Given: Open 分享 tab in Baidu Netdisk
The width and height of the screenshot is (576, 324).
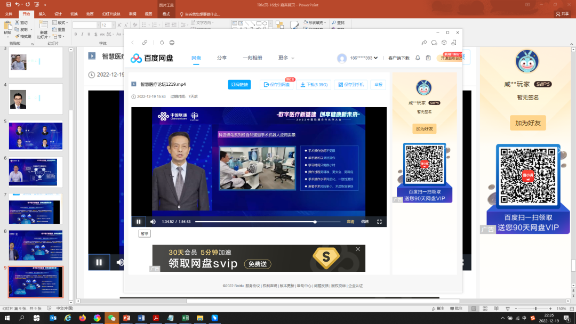Looking at the screenshot, I should [x=222, y=58].
